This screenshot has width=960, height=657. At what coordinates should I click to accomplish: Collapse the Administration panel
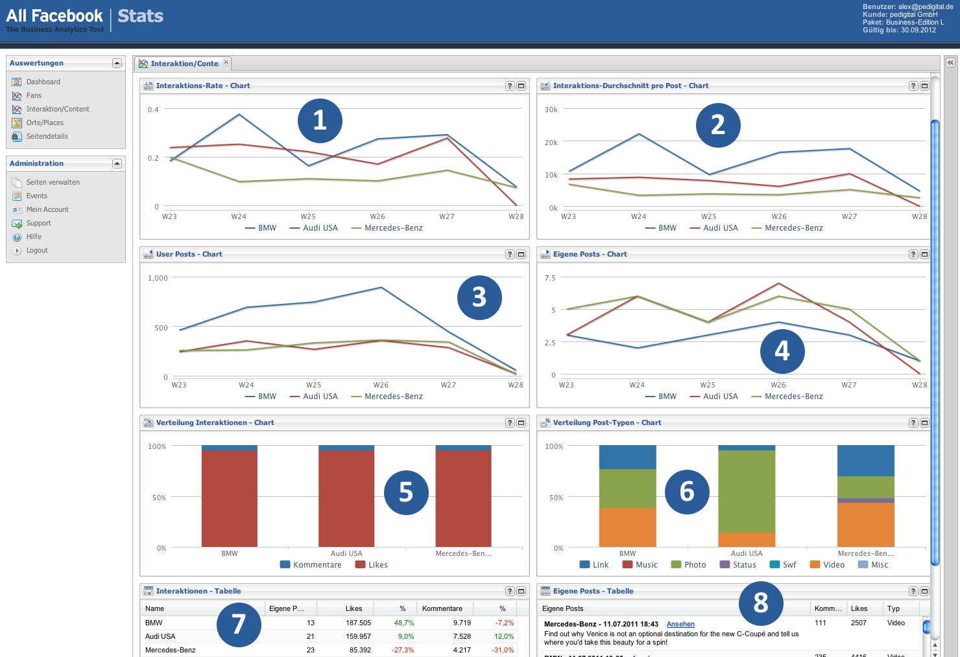tap(117, 163)
